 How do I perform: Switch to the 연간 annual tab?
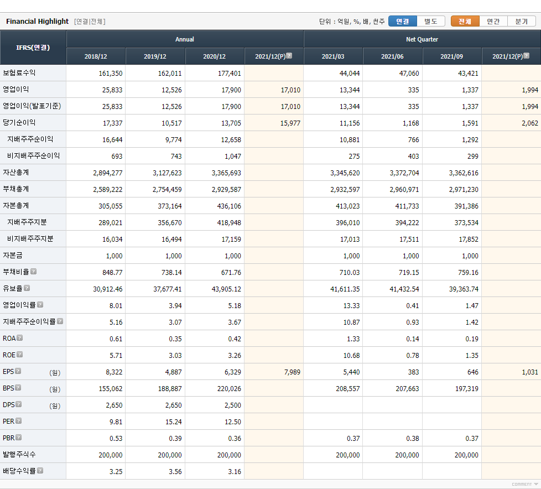tap(493, 22)
